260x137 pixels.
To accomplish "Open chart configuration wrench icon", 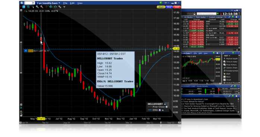I will 60,7.
